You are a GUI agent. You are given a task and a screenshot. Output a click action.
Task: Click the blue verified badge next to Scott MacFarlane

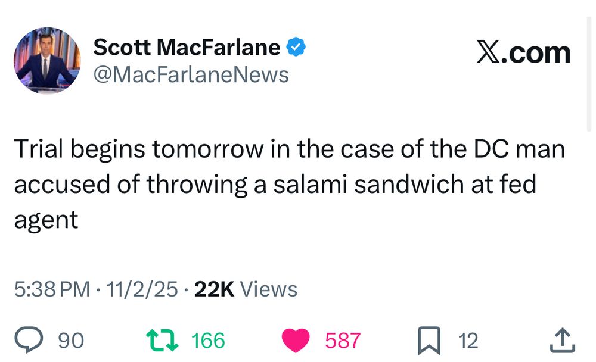(296, 46)
